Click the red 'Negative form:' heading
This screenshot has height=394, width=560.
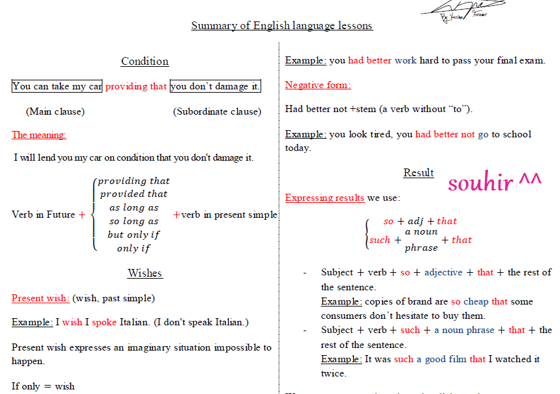pyautogui.click(x=318, y=85)
